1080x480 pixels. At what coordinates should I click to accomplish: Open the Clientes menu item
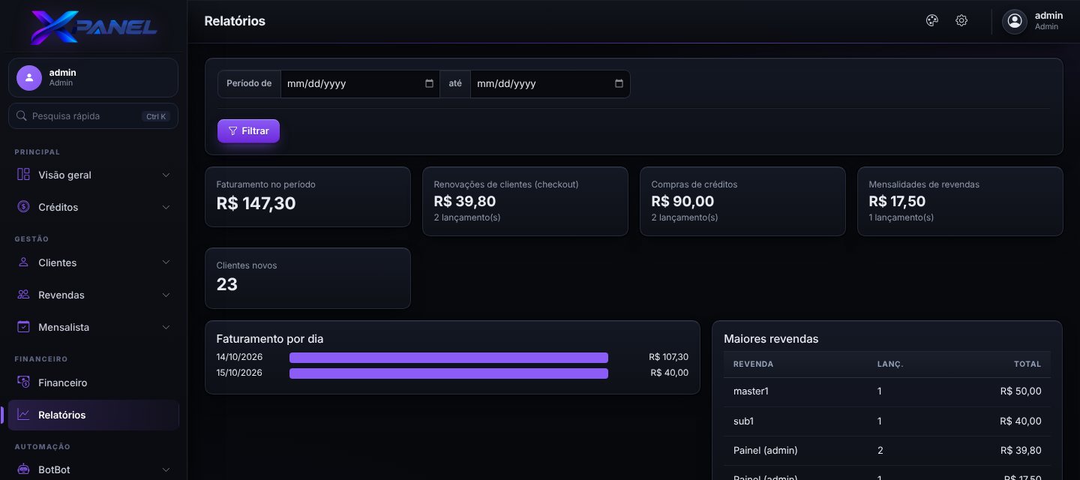coord(94,262)
